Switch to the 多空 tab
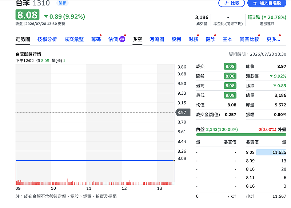Image resolution: width=291 pixels, height=208 pixels. coord(137,39)
